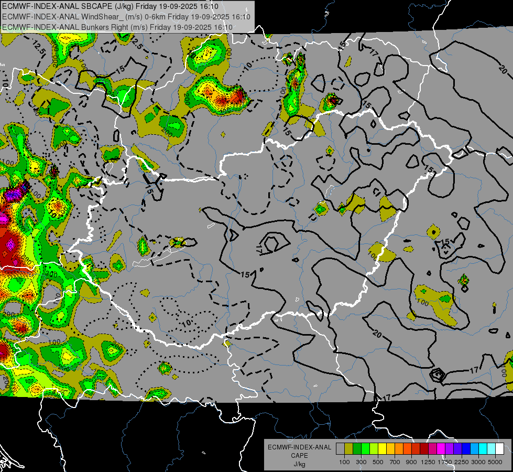Click the pure yellow legend swatch
This screenshot has height=472, width=513.
(x=382, y=448)
